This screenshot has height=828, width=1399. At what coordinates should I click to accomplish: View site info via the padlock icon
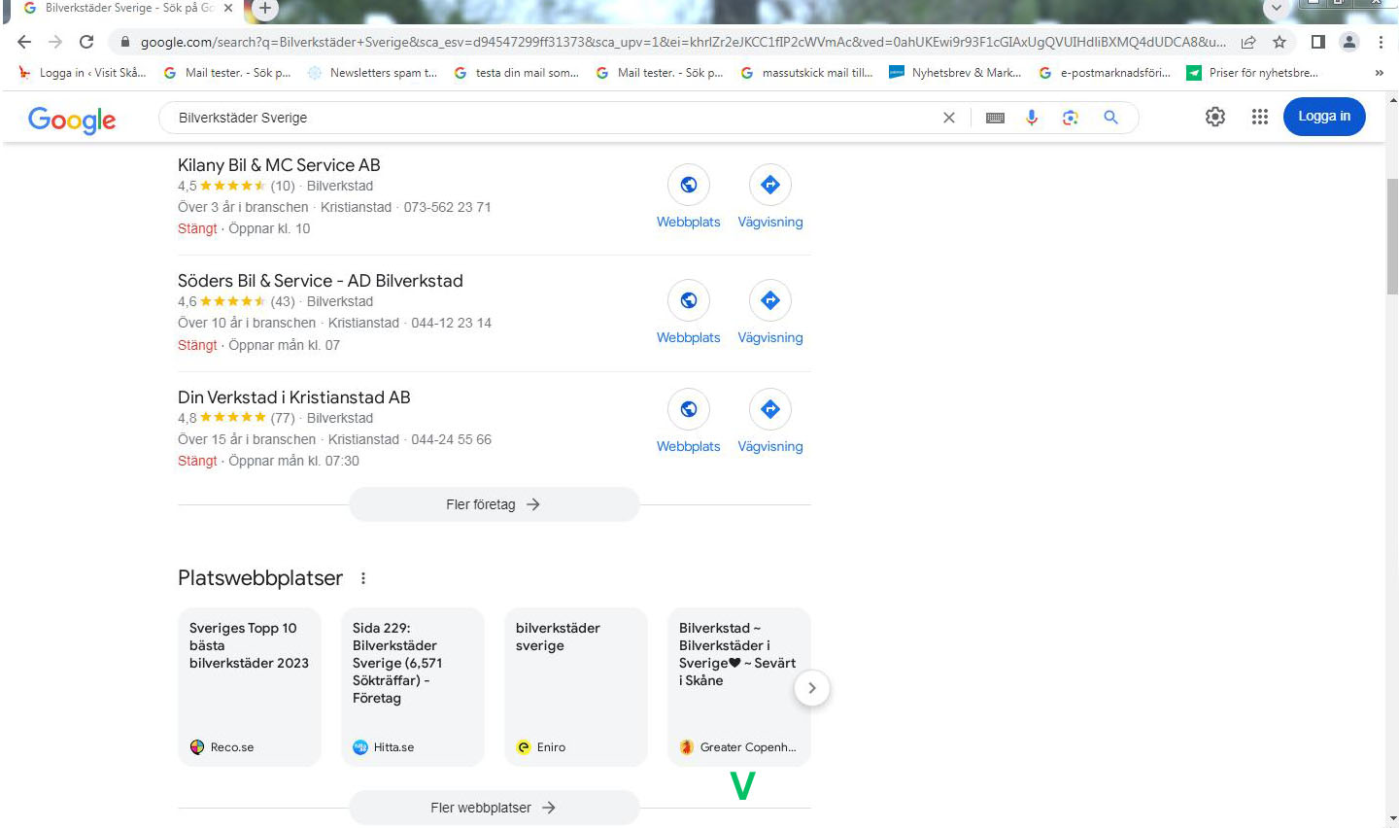point(124,42)
